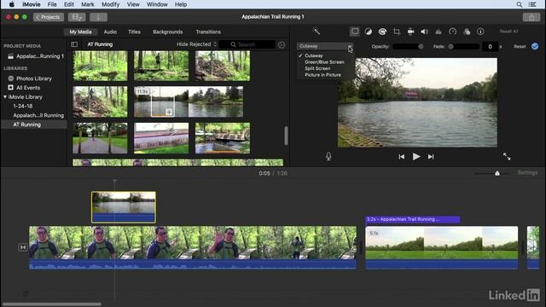The width and height of the screenshot is (546, 307).
Task: Choose Split Screen overlay option
Action: tap(317, 68)
